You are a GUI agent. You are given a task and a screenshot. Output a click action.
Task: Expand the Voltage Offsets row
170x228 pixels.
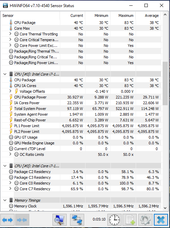pos(10,91)
